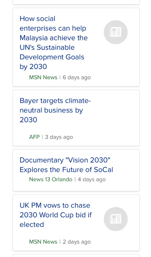Click the '6 days ago' timestamp
This screenshot has width=151, height=257.
(76, 77)
